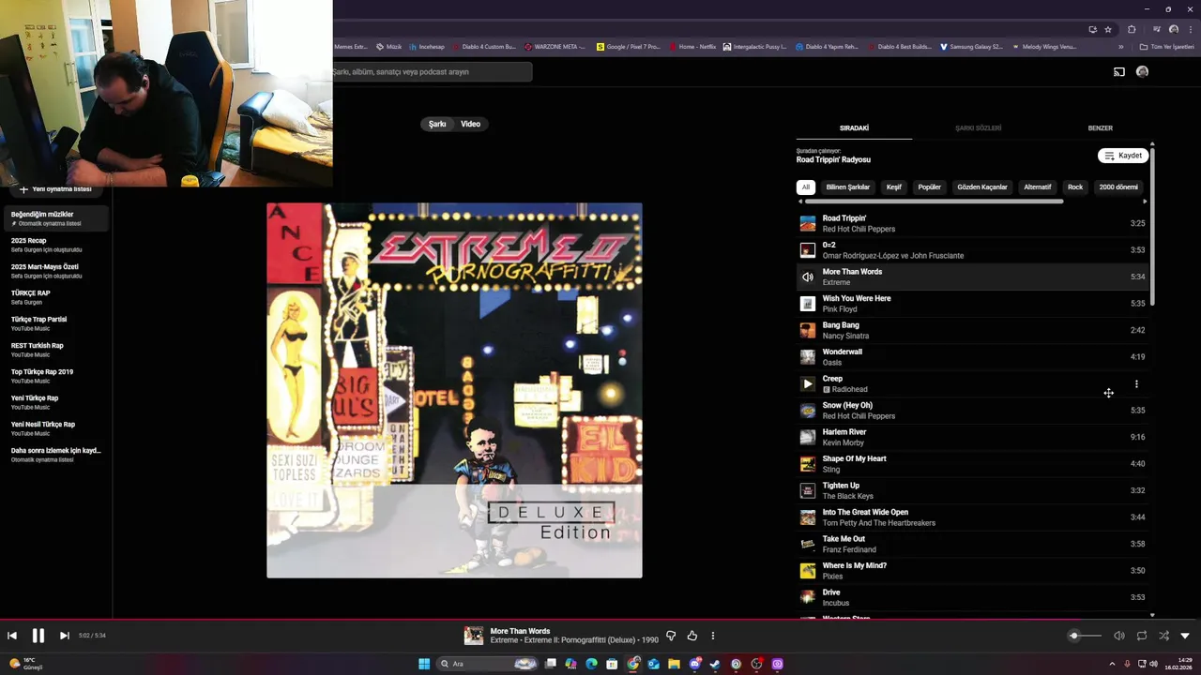
Task: Open more options for Creep row
Action: pyautogui.click(x=1136, y=383)
